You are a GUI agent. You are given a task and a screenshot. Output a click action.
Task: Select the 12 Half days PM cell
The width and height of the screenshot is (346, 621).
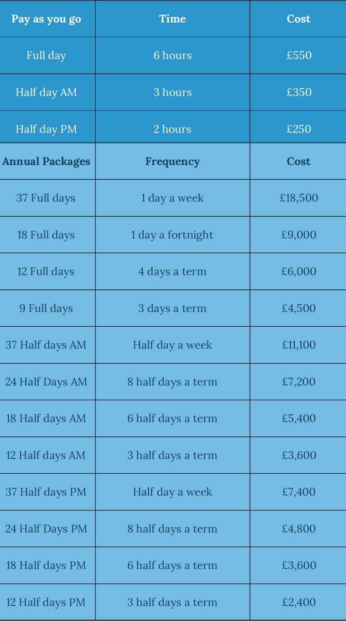click(x=47, y=602)
